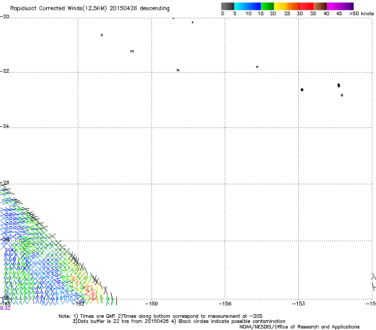Viewport: 376px width, 330px height.
Task: Click the yellow 20–25 knots legend segment
Action: tap(280, 6)
